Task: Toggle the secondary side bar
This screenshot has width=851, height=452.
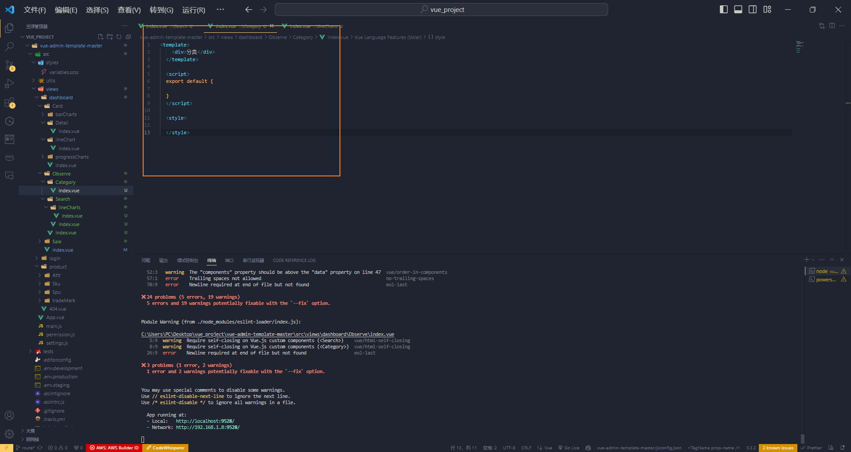Action: click(753, 9)
